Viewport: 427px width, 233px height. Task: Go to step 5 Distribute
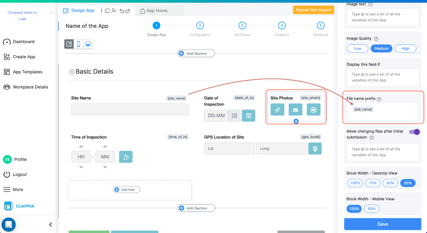point(321,29)
